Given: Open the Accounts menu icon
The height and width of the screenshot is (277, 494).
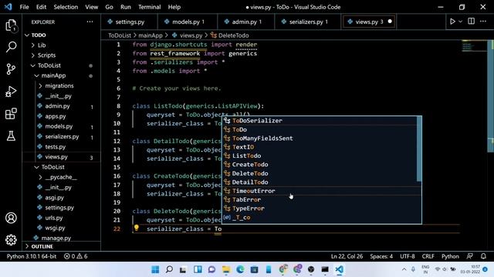Looking at the screenshot, I should pos(11,218).
